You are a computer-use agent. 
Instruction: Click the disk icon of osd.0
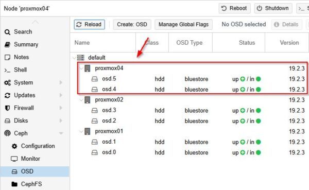[95, 152]
